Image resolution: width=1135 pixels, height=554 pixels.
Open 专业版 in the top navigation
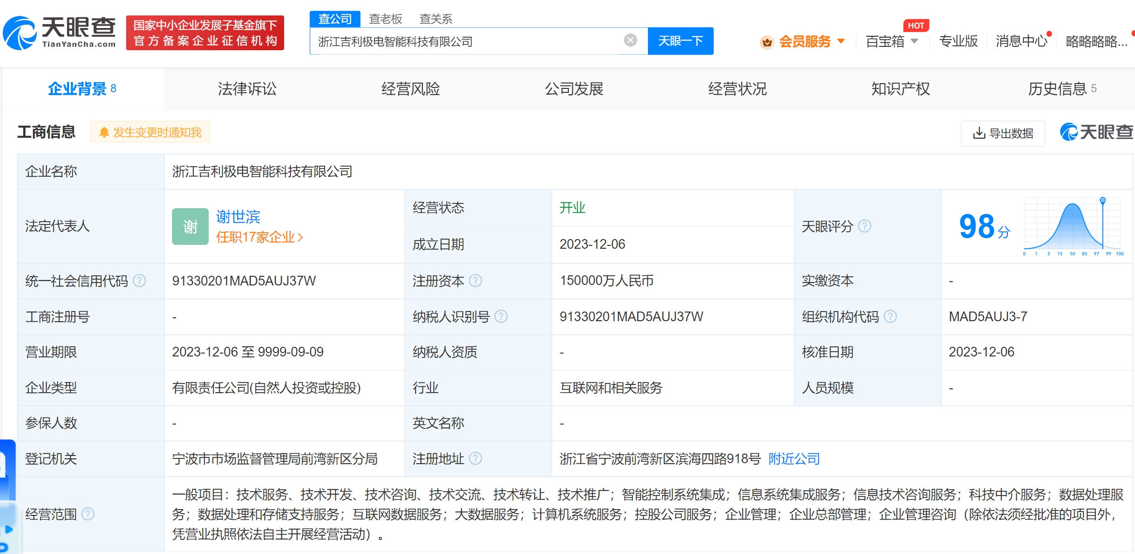958,41
